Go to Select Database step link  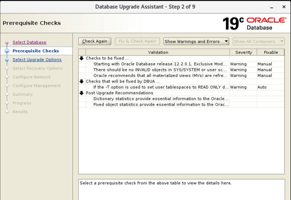pyautogui.click(x=29, y=42)
